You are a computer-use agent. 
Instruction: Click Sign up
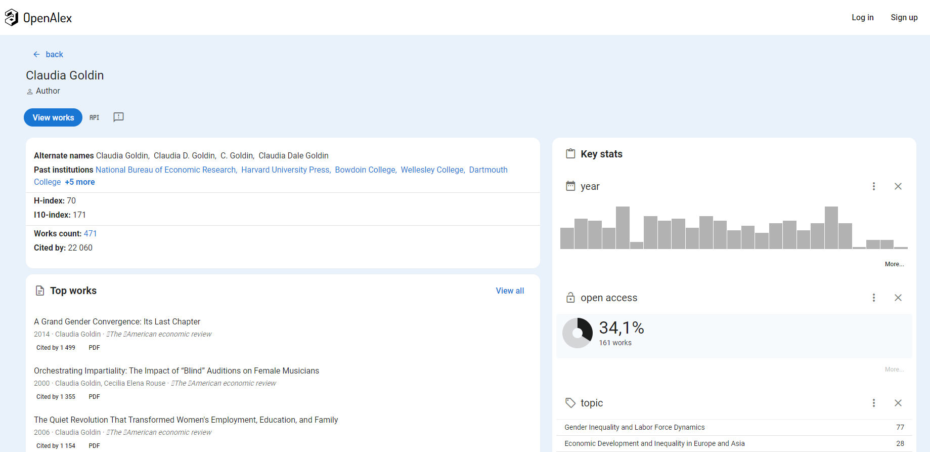click(x=904, y=17)
